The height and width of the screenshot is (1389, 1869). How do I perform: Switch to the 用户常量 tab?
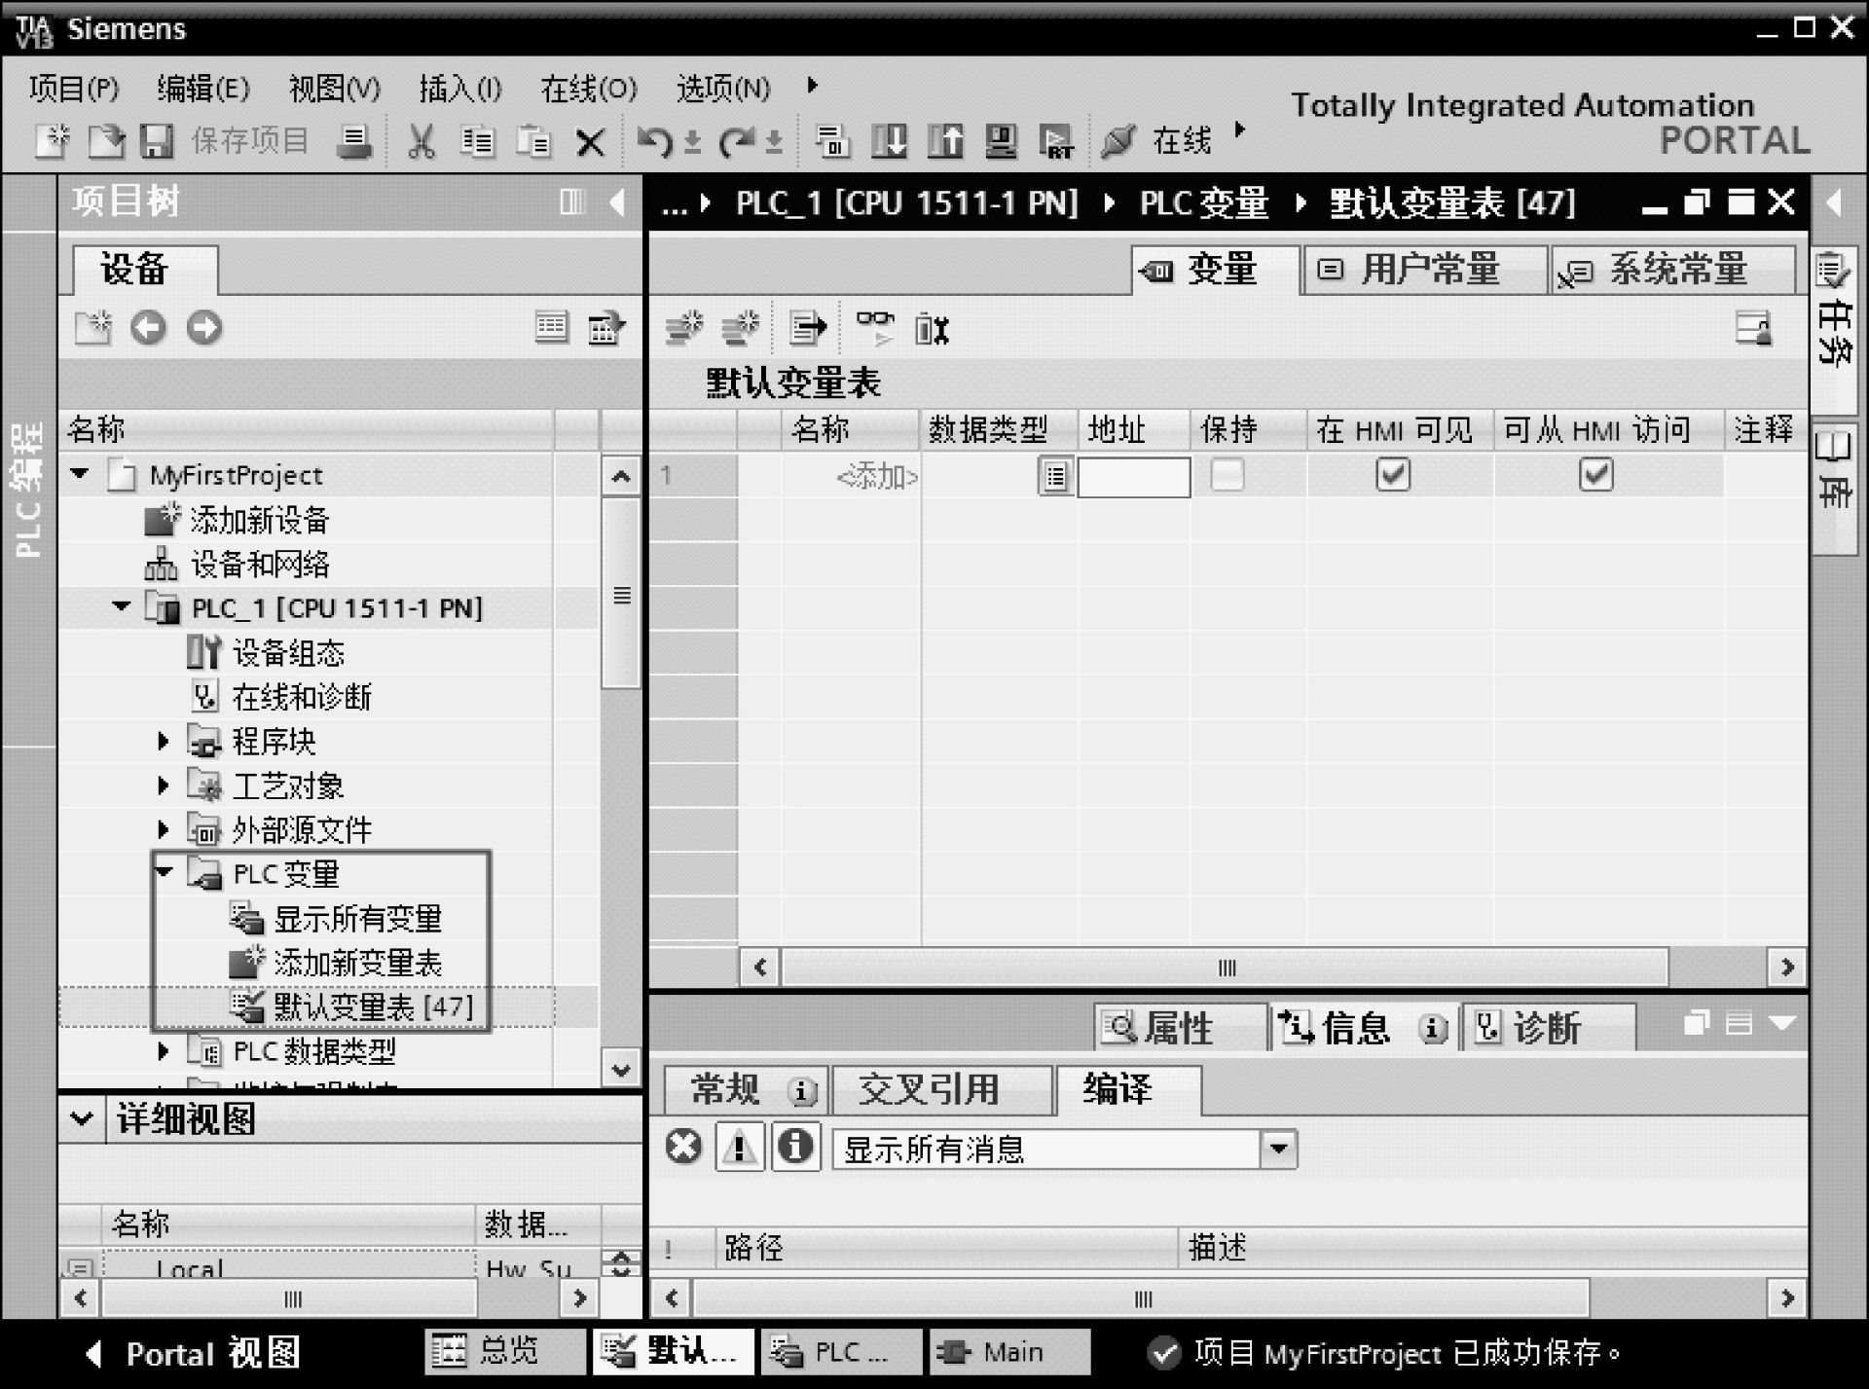point(1425,270)
